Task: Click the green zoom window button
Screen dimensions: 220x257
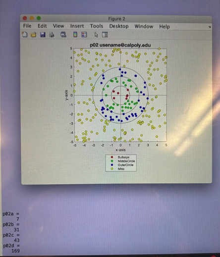Action: tap(39, 18)
